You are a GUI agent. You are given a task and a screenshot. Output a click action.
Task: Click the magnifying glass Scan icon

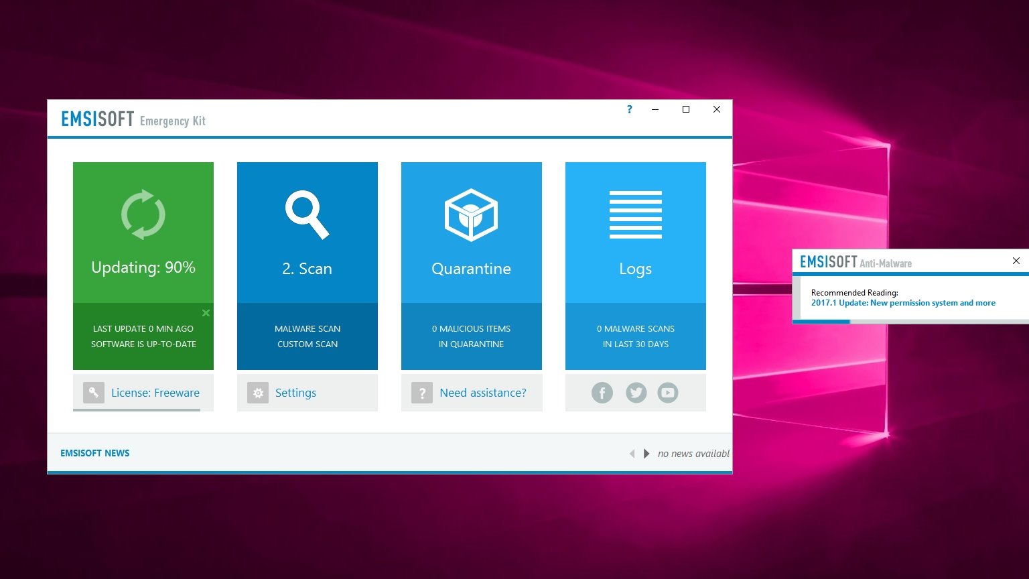[307, 214]
